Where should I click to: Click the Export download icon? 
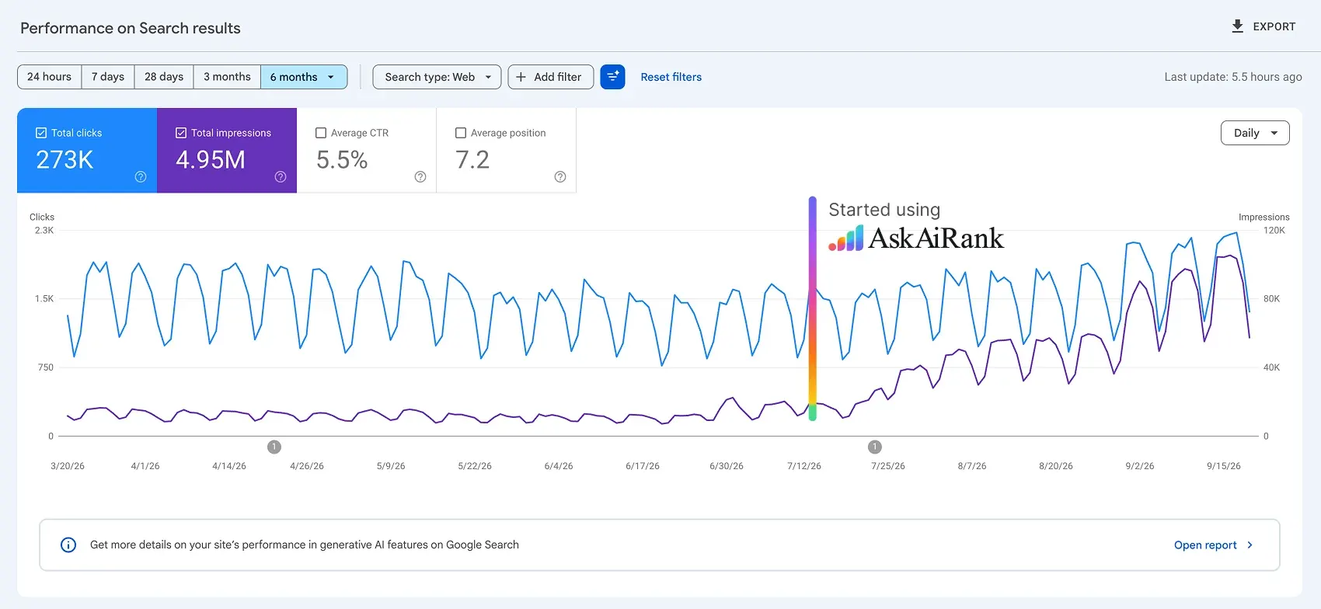point(1237,26)
